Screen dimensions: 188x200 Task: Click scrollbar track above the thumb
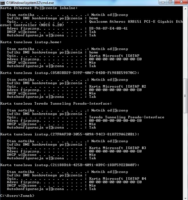pos(185,45)
